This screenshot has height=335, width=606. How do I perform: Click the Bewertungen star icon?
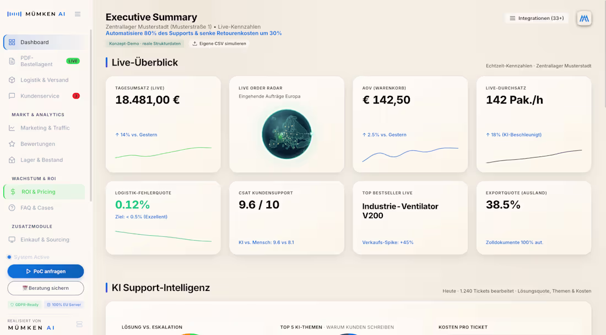pyautogui.click(x=12, y=144)
